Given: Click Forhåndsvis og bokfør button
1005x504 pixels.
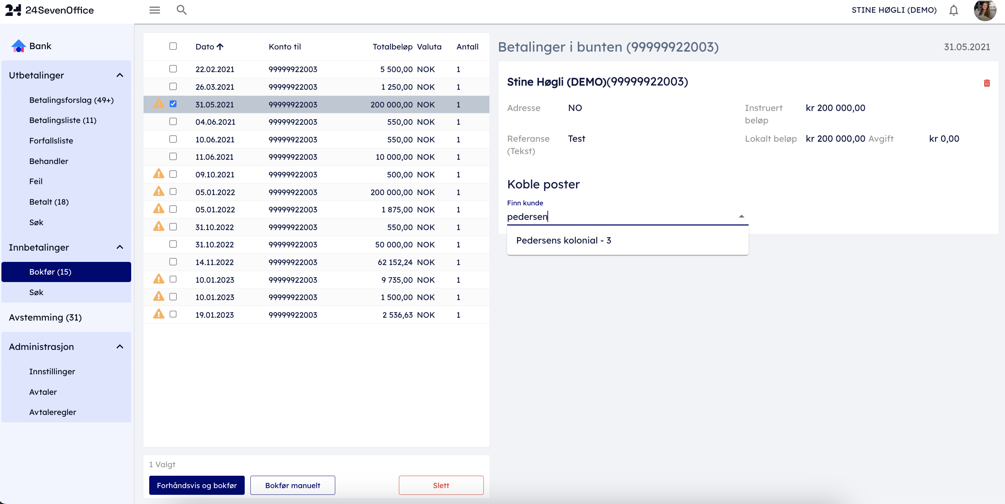Looking at the screenshot, I should click(x=197, y=485).
